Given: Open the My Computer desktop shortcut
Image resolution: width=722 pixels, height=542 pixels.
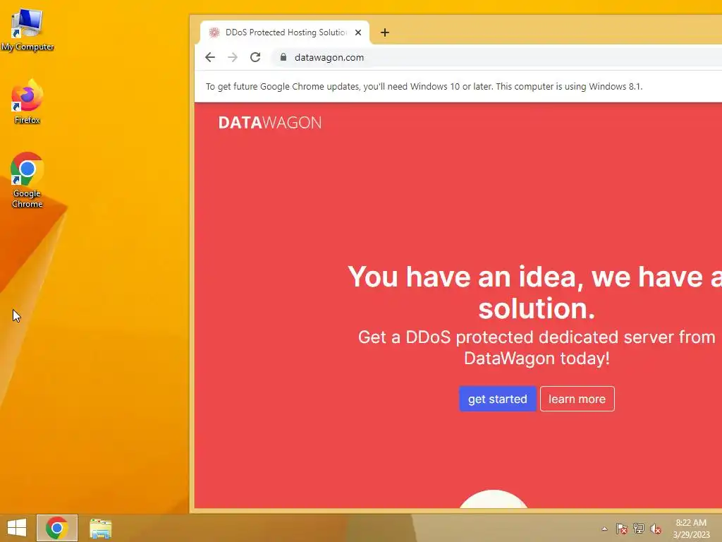Looking at the screenshot, I should [27, 30].
